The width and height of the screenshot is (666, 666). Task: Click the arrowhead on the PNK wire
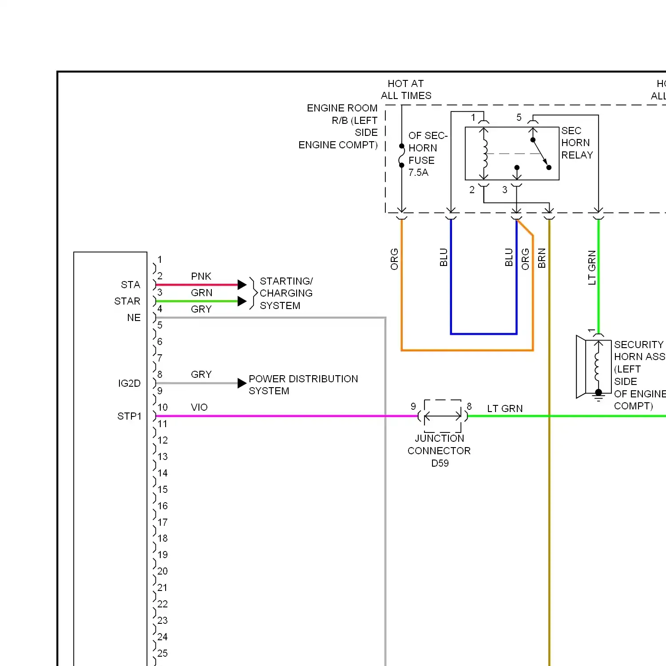(242, 285)
